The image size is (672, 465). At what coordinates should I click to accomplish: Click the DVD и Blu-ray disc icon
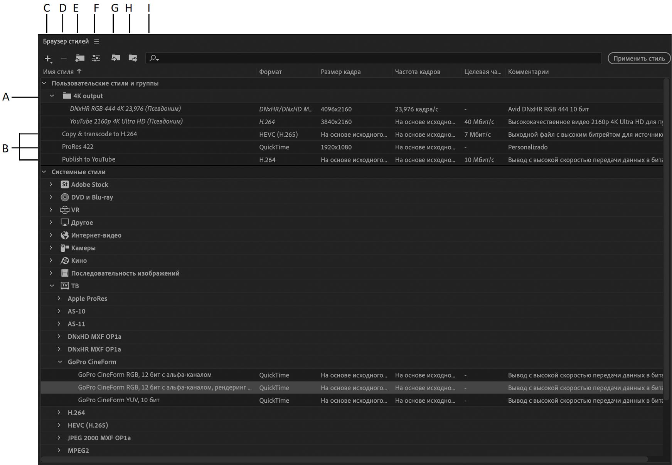(x=65, y=197)
